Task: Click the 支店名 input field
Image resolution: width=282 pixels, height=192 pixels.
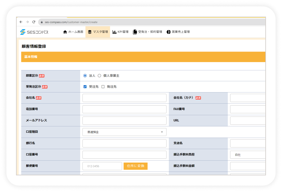Action: click(248, 143)
